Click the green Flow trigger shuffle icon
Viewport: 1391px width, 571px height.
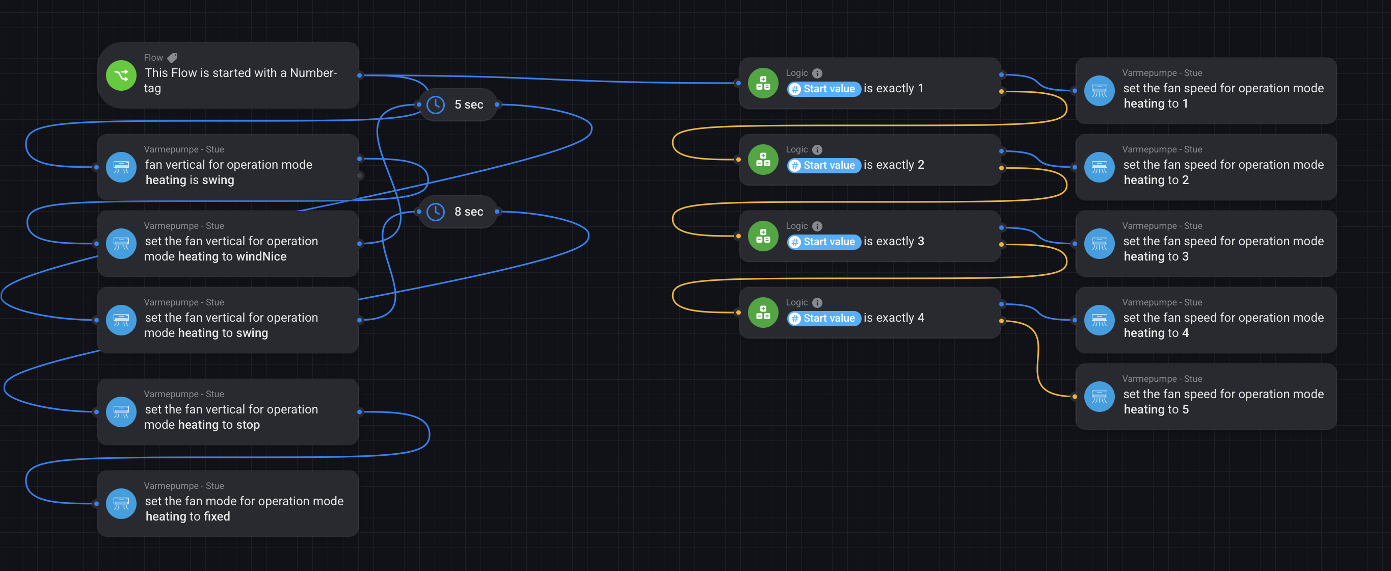[121, 75]
